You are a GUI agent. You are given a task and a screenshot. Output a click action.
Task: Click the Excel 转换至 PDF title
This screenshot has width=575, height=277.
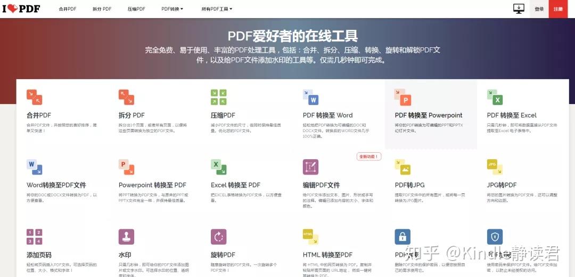(236, 185)
